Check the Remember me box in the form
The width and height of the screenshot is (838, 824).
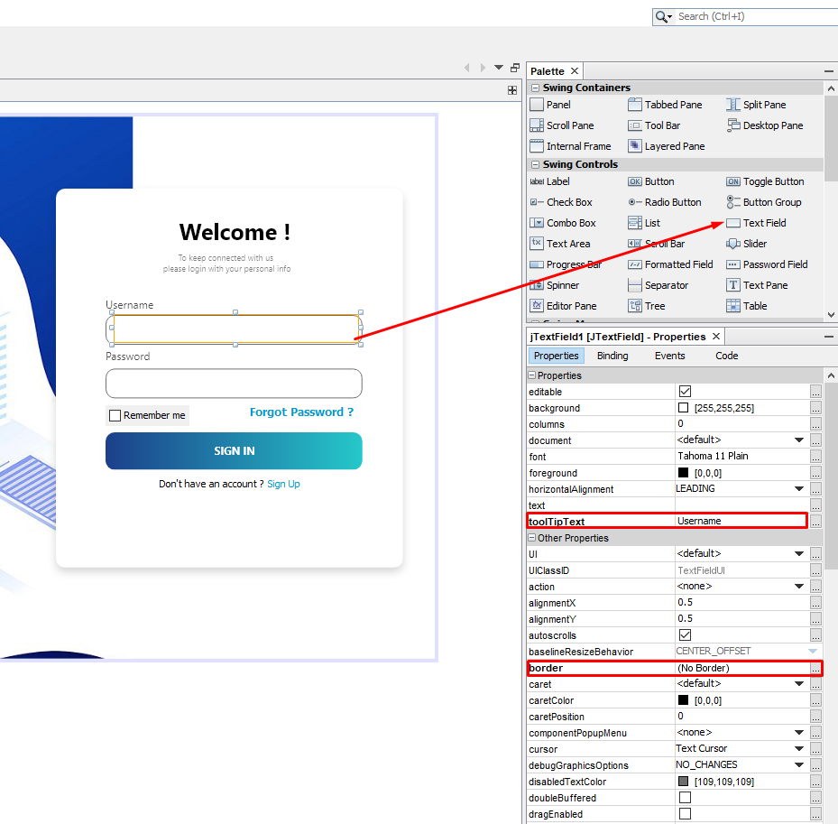pyautogui.click(x=115, y=415)
